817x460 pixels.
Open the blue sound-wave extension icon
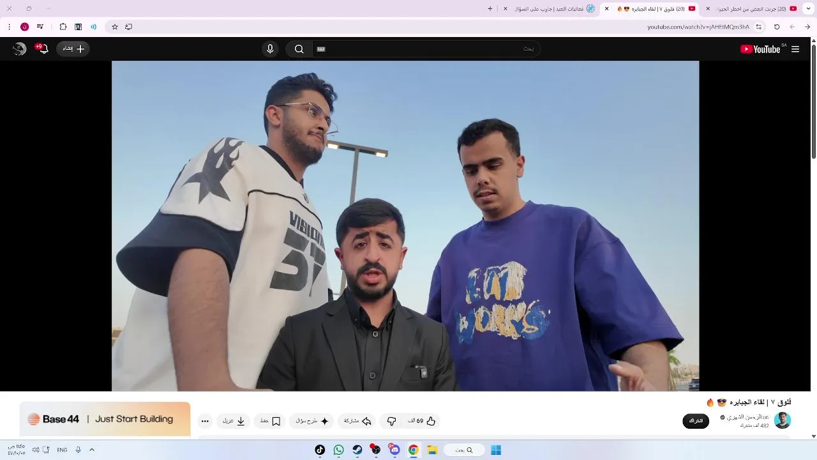click(94, 27)
